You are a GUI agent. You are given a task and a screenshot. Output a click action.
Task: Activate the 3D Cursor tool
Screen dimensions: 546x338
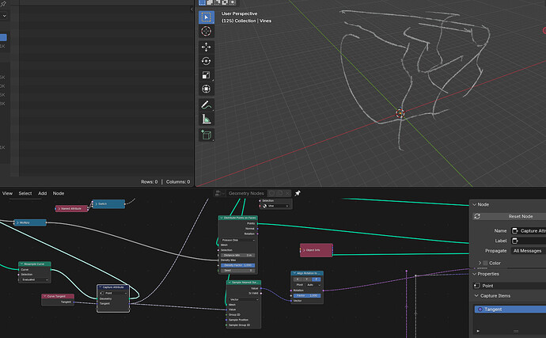(x=207, y=32)
